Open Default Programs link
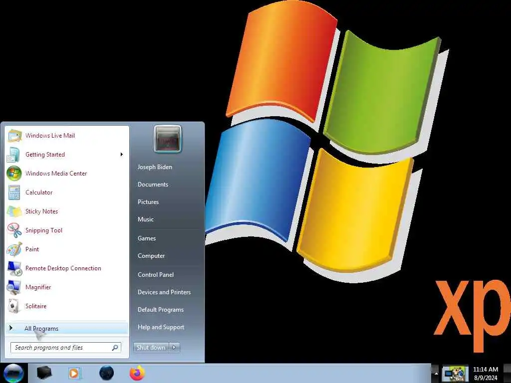The image size is (511, 383). pos(161,310)
